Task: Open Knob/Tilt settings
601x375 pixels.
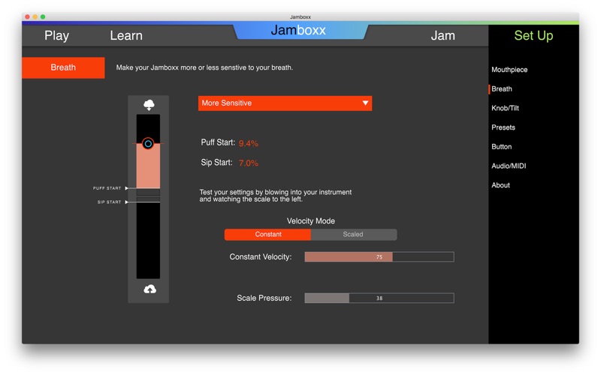Action: coord(505,108)
